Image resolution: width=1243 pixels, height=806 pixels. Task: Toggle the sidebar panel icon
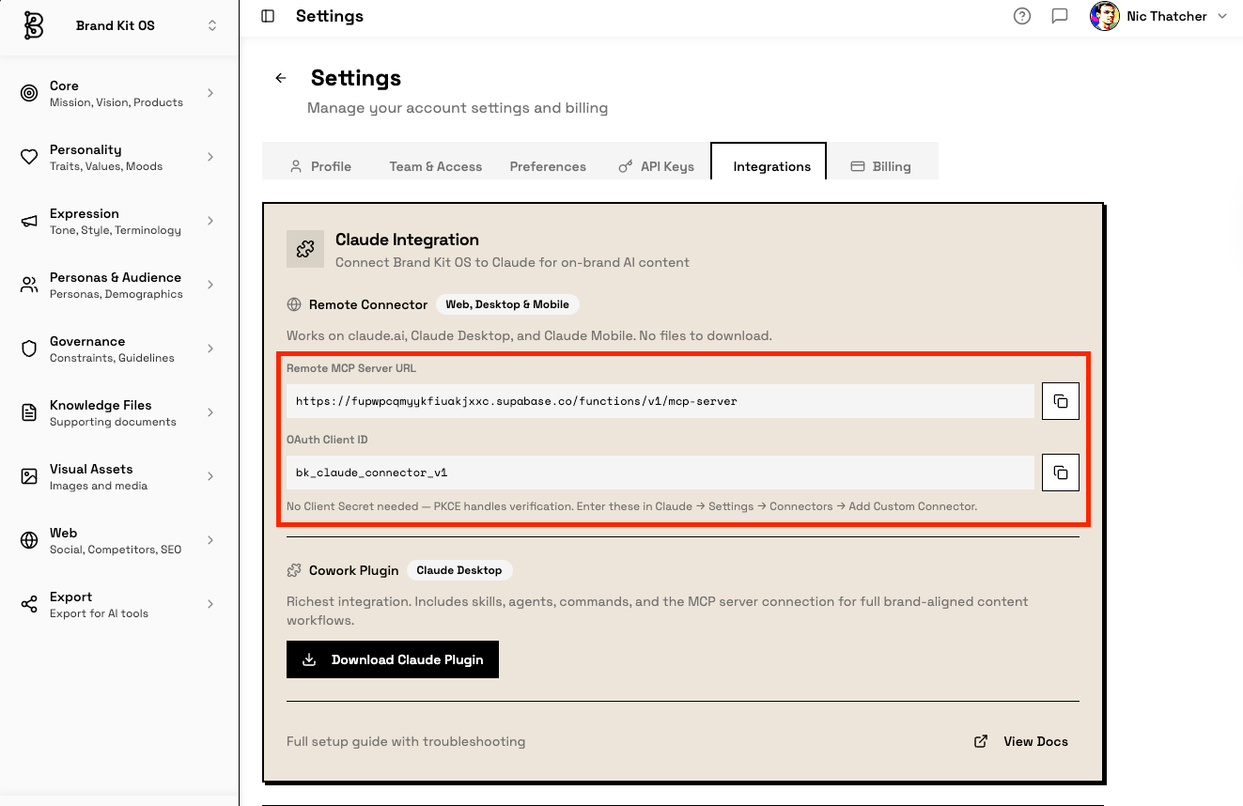pyautogui.click(x=268, y=16)
